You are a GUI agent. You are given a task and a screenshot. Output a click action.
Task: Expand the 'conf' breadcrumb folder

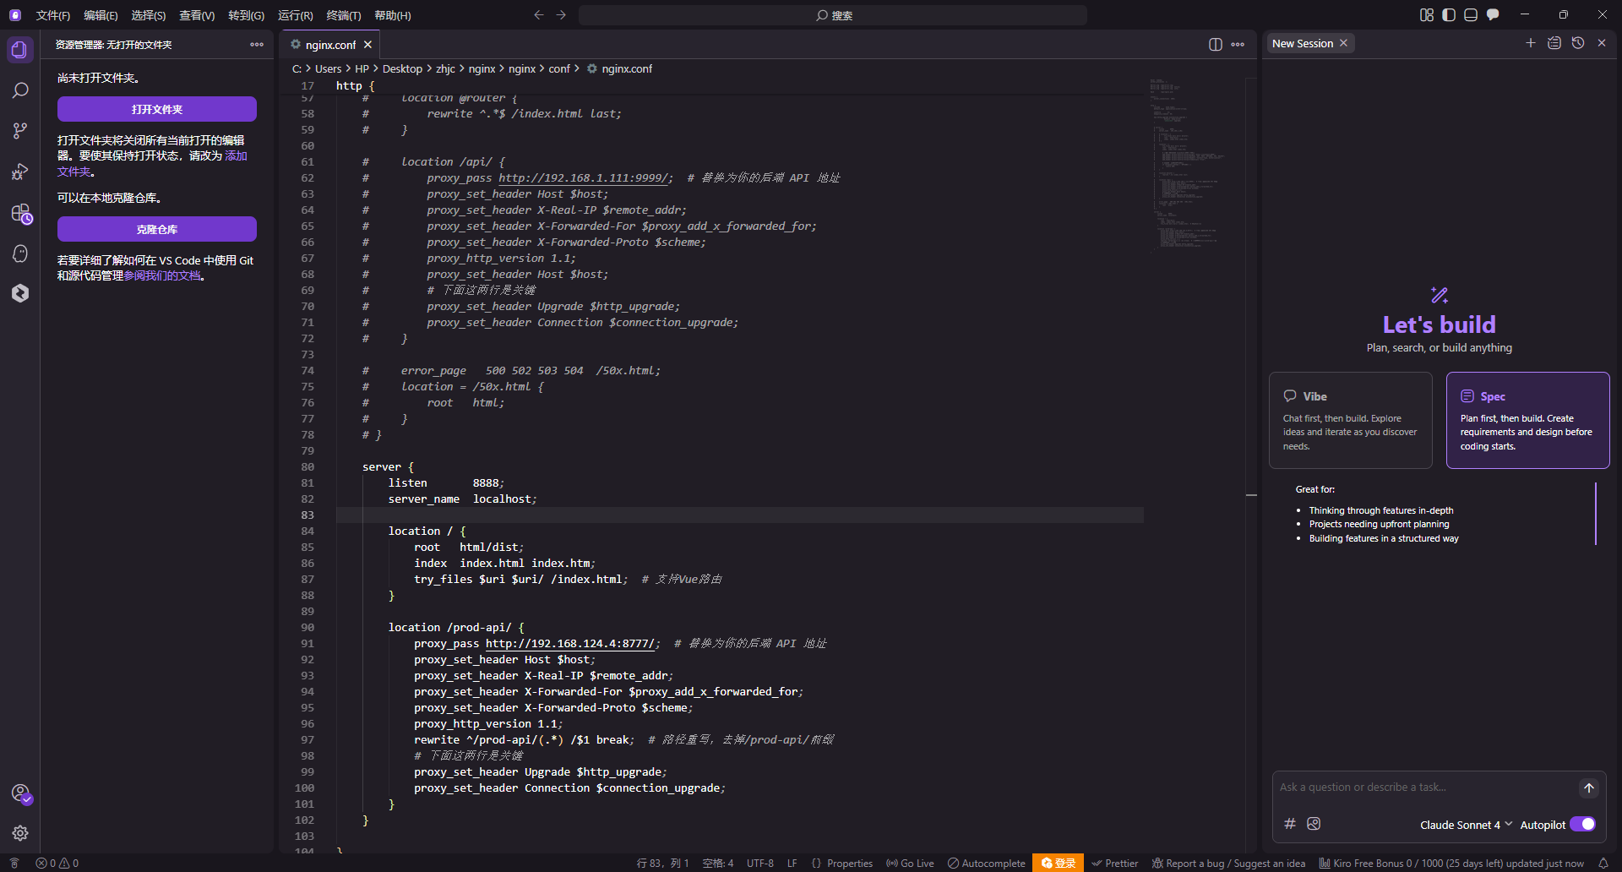[x=559, y=69]
